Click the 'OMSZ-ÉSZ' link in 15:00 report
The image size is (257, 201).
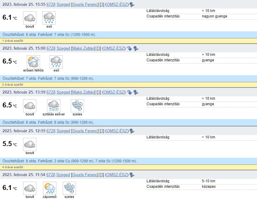click(114, 48)
